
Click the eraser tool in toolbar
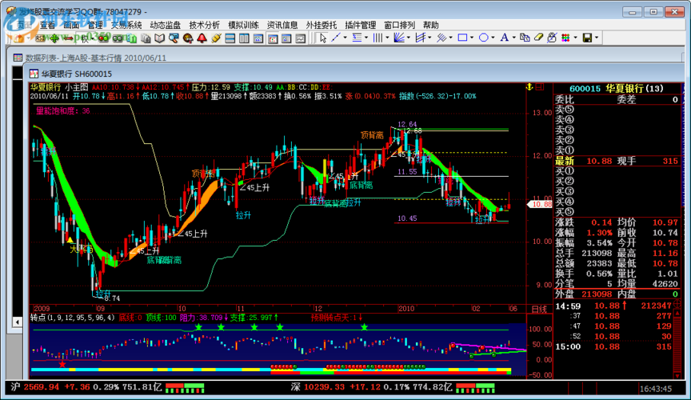(x=537, y=38)
